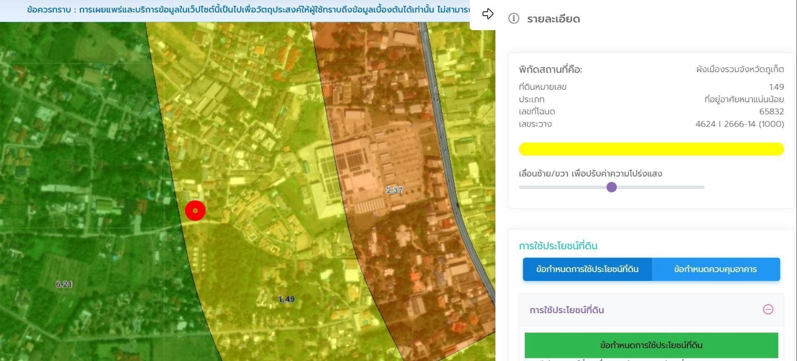Click the ที่อยู่อาศัยหนาแน่นน้อย land type value
797x361 pixels.
coord(744,99)
